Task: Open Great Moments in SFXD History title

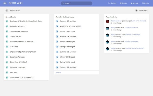Action: [22, 77]
